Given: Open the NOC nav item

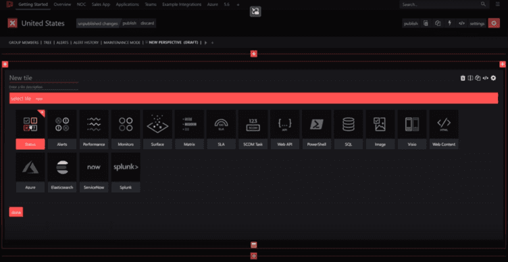Looking at the screenshot, I should 81,5.
